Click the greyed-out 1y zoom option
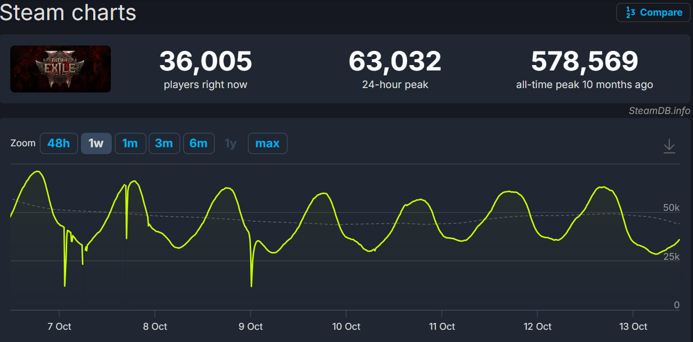Image resolution: width=693 pixels, height=342 pixels. click(231, 144)
